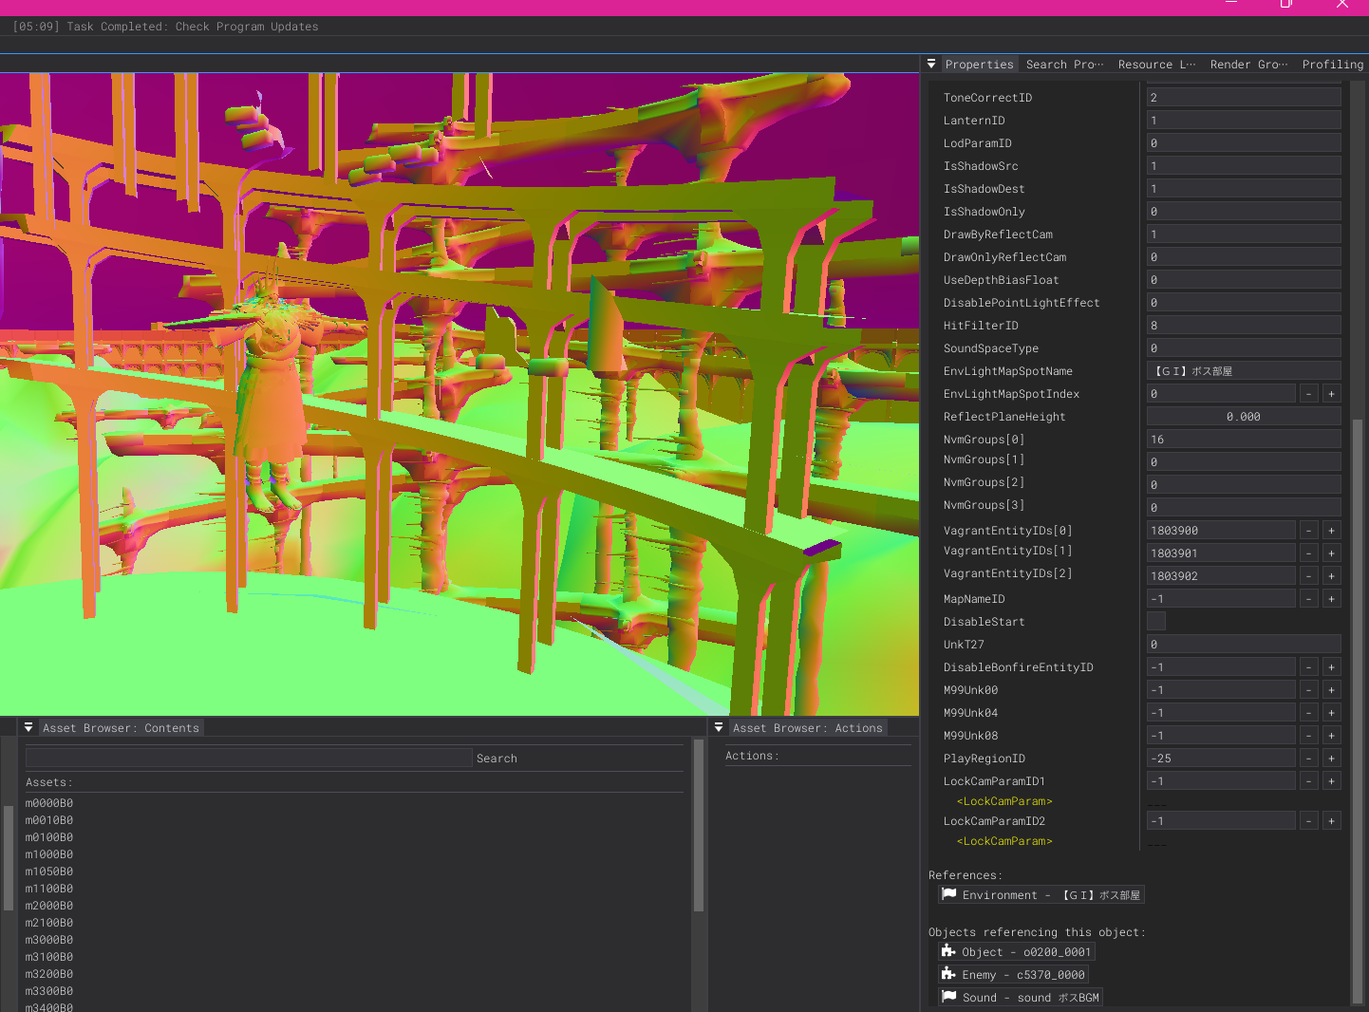Increment the M99Unk00 value
Image resolution: width=1369 pixels, height=1012 pixels.
[1332, 689]
